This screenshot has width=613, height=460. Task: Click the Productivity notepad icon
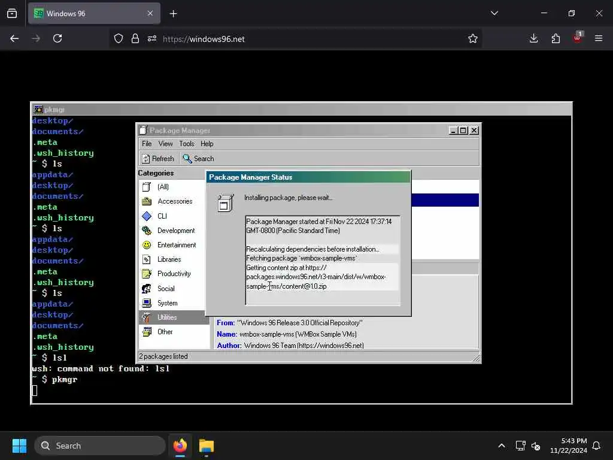[147, 274]
